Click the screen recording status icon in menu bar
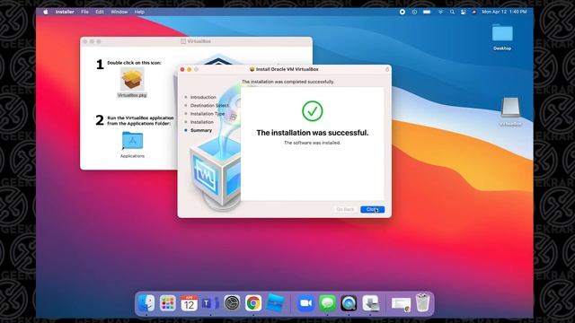Viewport: 575px width, 323px height. pos(402,12)
